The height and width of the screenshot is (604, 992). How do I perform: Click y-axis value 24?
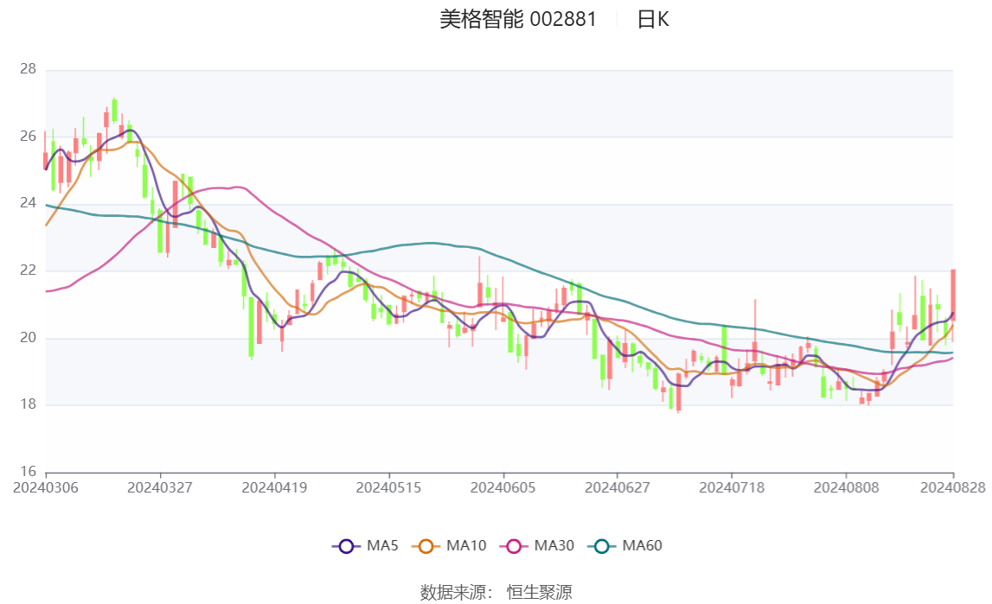[x=28, y=203]
